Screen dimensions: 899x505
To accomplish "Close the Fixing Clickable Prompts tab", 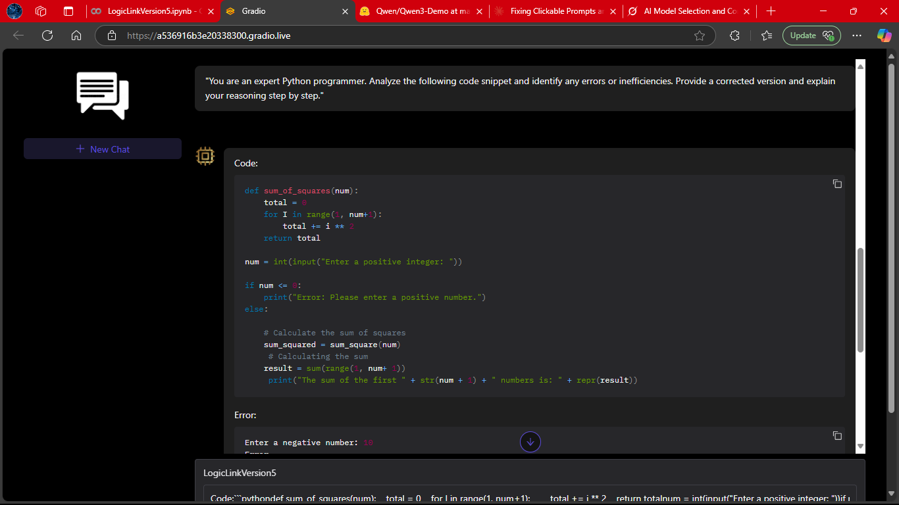I will coord(613,11).
